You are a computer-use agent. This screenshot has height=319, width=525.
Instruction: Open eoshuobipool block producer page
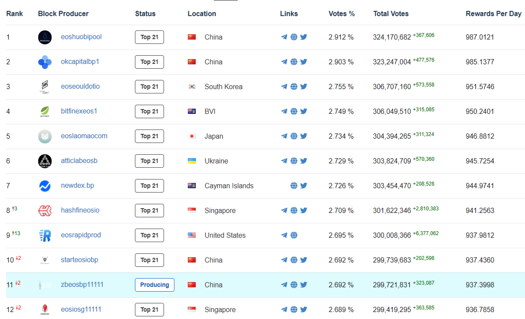click(x=81, y=37)
